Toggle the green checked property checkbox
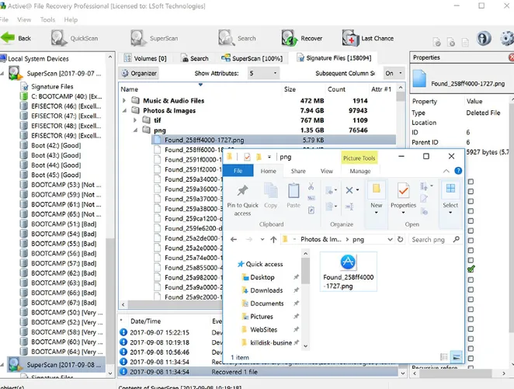Screen dimensions: 514x389 pos(471,269)
